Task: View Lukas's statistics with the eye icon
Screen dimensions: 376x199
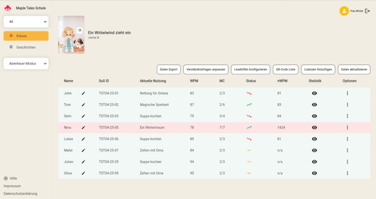Action: 314,139
